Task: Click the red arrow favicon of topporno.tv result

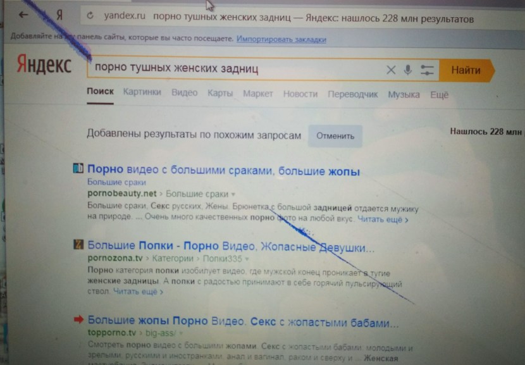Action: [78, 319]
